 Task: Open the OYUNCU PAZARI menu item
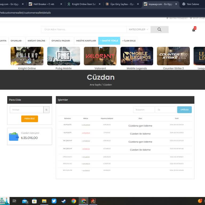point(61,41)
